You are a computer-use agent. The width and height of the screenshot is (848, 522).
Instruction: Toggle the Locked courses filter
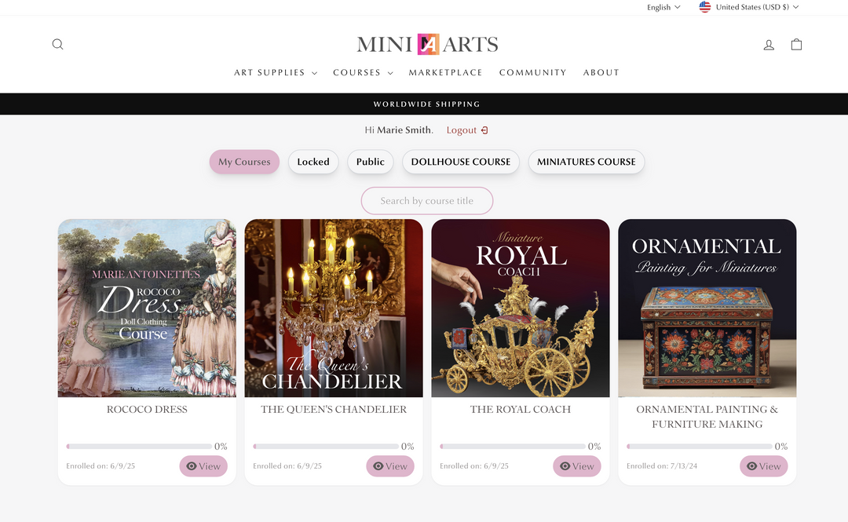[x=313, y=162]
